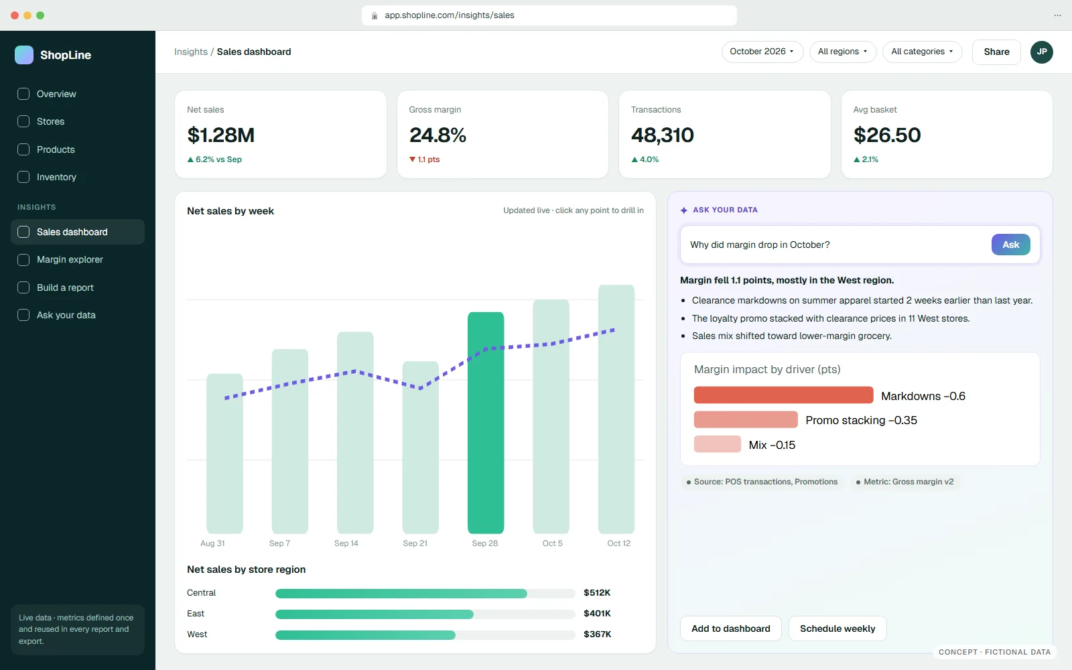Click the Promo stacking impact bar
Screen dimensions: 1072x670
746,420
